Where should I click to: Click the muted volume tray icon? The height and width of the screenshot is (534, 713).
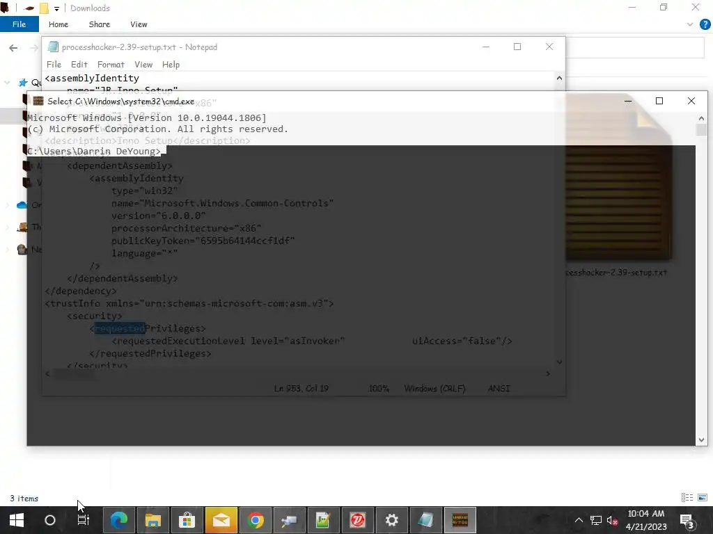point(612,520)
